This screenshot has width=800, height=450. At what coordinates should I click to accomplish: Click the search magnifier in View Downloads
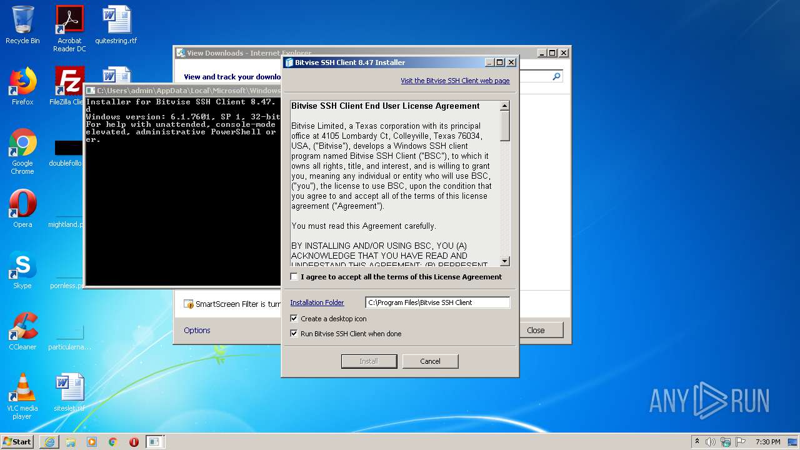pyautogui.click(x=556, y=76)
